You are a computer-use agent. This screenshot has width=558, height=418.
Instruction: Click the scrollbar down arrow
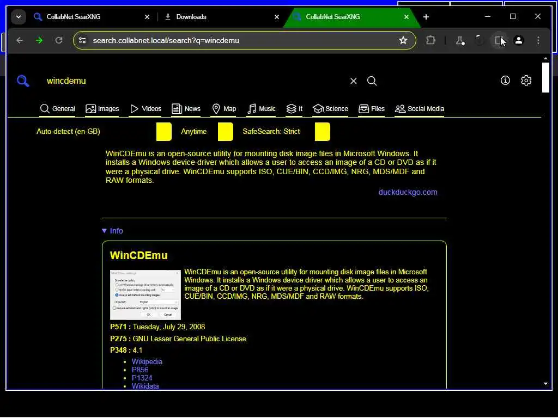(545, 384)
